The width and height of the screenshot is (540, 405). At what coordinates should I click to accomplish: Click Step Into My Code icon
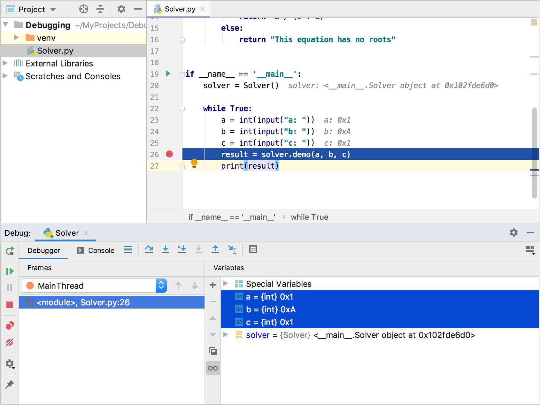click(x=182, y=249)
